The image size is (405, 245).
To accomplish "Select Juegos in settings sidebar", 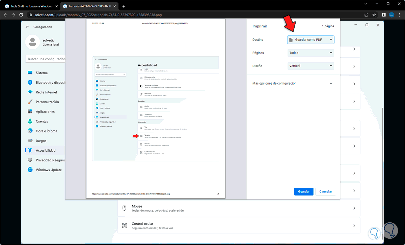I will pyautogui.click(x=45, y=141).
